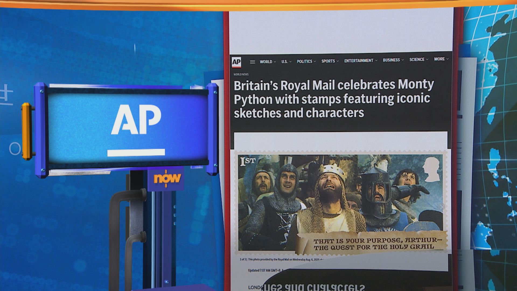Click the Monty Python stamps headline
The height and width of the screenshot is (291, 517).
(334, 99)
